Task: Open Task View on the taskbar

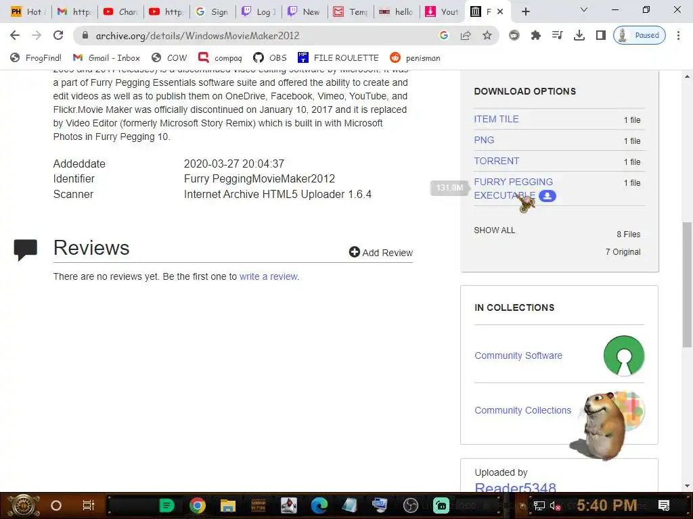Action: pos(89,505)
